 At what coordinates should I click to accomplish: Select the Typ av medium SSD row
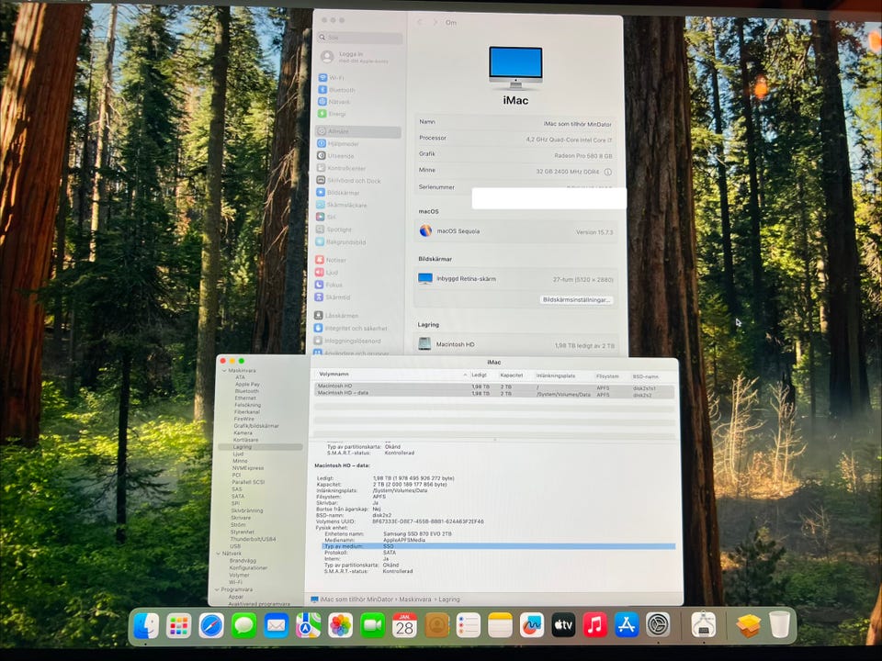(498, 546)
